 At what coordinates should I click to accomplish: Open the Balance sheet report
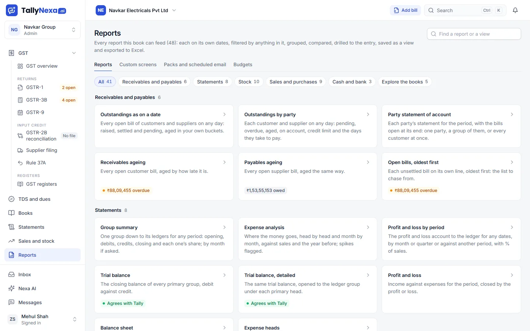point(164,325)
